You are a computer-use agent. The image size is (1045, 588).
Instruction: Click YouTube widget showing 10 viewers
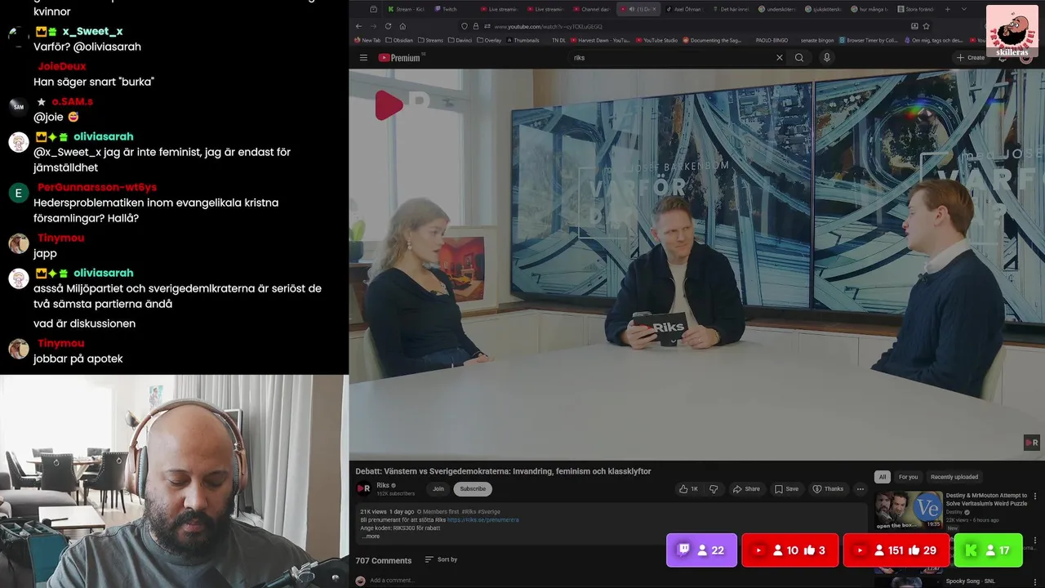(789, 550)
